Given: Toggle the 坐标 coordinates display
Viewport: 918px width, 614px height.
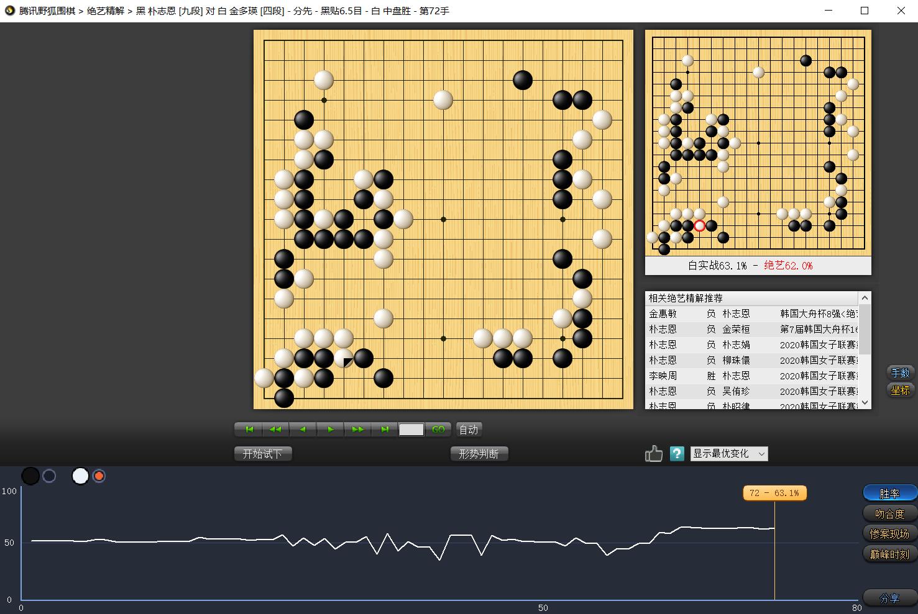Looking at the screenshot, I should (x=900, y=391).
